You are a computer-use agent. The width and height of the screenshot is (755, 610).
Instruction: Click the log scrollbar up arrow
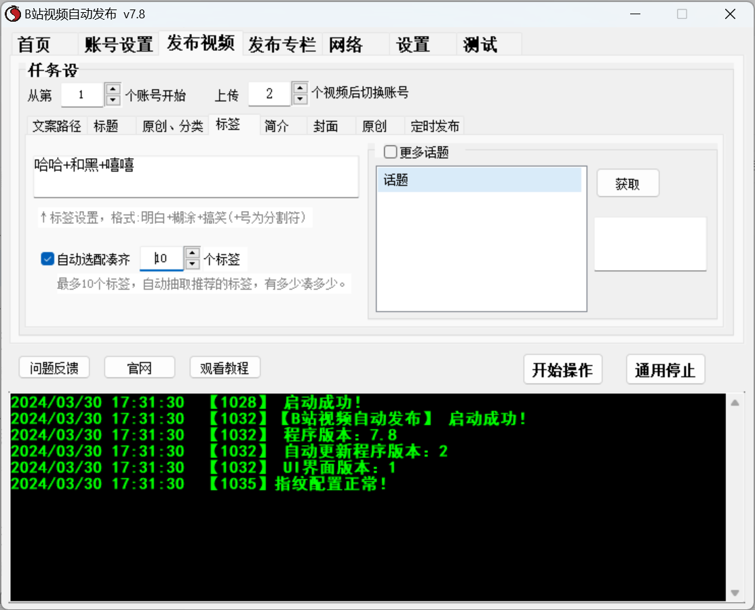click(x=735, y=403)
